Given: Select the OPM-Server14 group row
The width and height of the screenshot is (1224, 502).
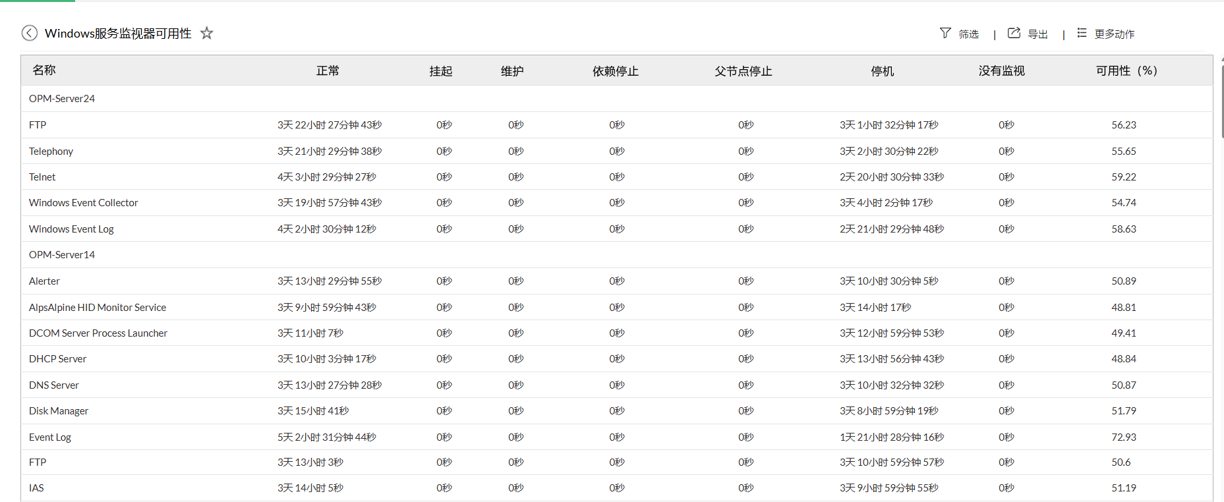Looking at the screenshot, I should [62, 255].
